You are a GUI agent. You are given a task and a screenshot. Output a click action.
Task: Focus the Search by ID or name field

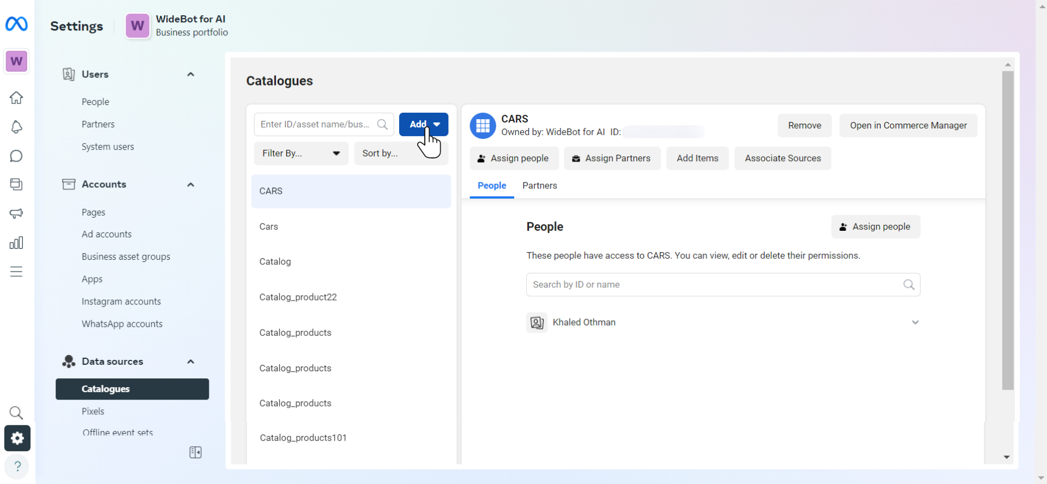coord(723,285)
